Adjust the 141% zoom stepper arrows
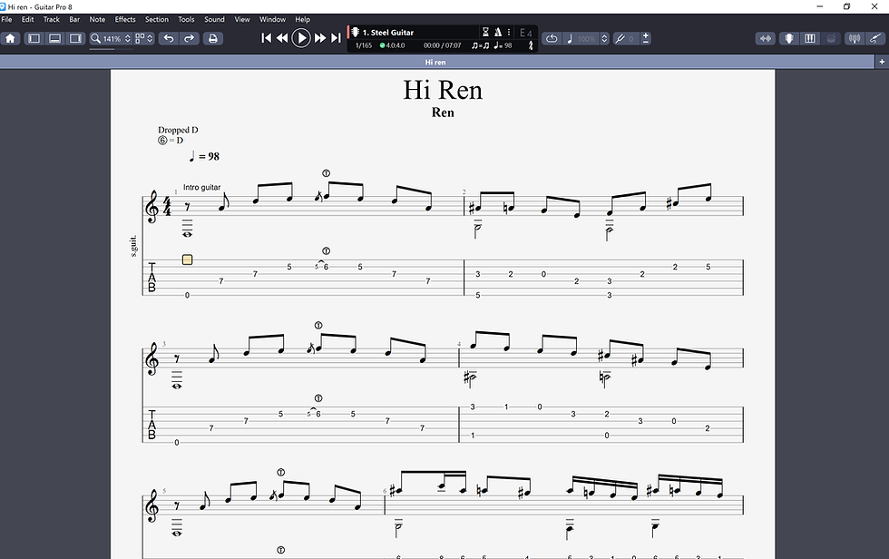The height and width of the screenshot is (559, 889). pos(128,38)
